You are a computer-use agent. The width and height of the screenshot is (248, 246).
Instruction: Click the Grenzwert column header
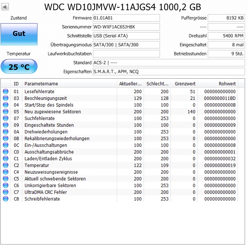point(184,83)
